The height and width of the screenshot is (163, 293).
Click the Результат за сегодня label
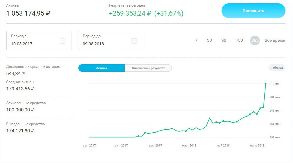[127, 6]
